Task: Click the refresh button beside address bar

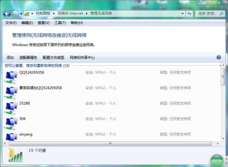Action: pos(189,14)
